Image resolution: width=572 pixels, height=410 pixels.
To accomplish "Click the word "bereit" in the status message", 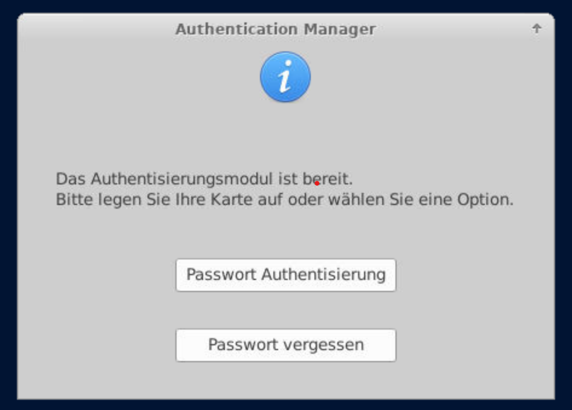I will pyautogui.click(x=327, y=179).
